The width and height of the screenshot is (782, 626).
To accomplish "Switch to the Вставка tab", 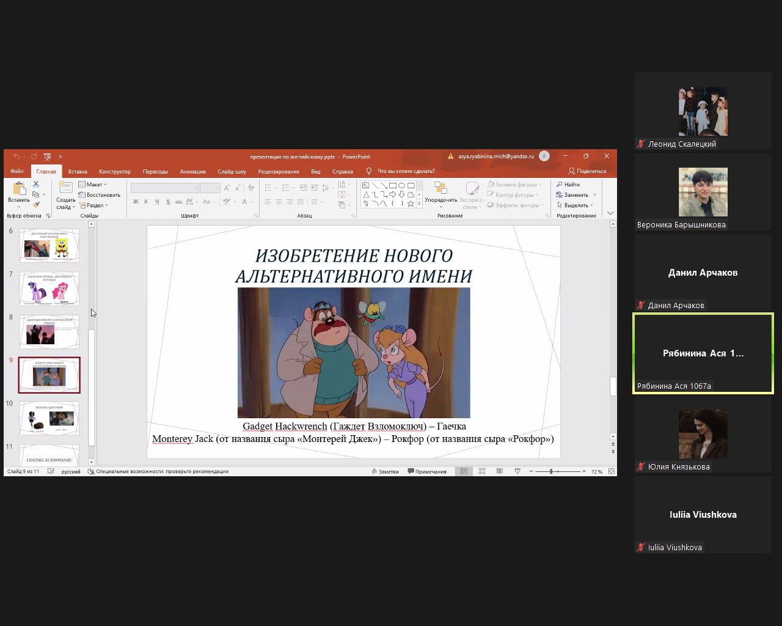I will 78,171.
